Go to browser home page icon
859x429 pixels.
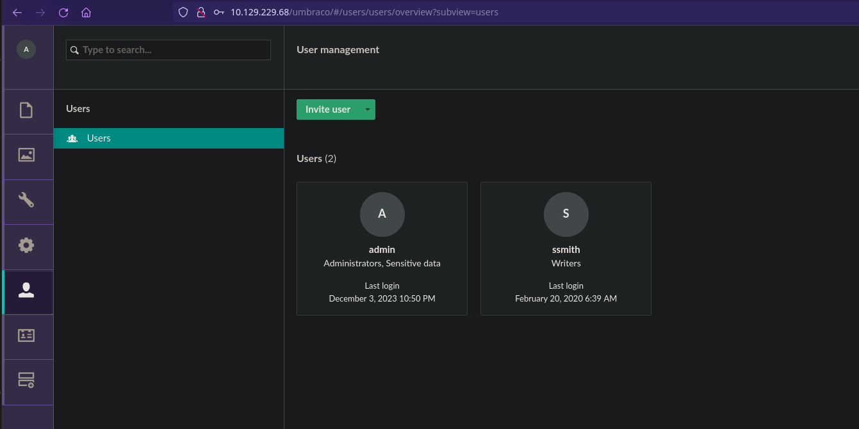point(86,12)
